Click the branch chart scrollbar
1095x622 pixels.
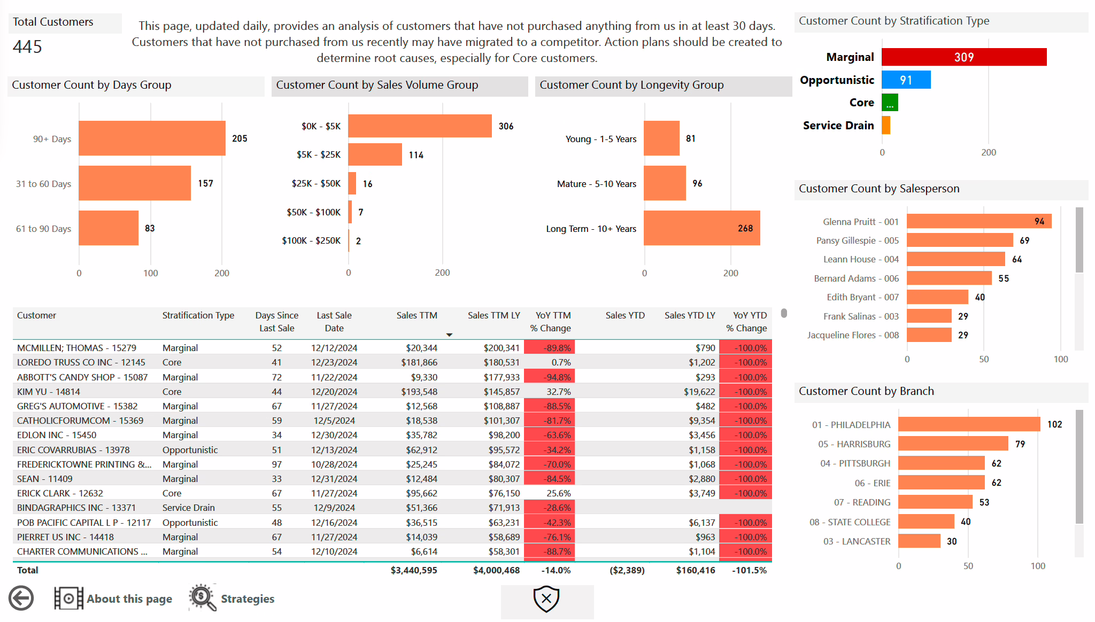pyautogui.click(x=1079, y=466)
